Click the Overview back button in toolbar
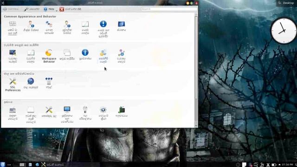The width and height of the screenshot is (297, 167). pyautogui.click(x=11, y=9)
